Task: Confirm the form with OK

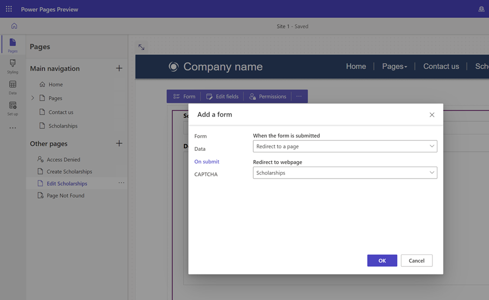Action: tap(382, 260)
